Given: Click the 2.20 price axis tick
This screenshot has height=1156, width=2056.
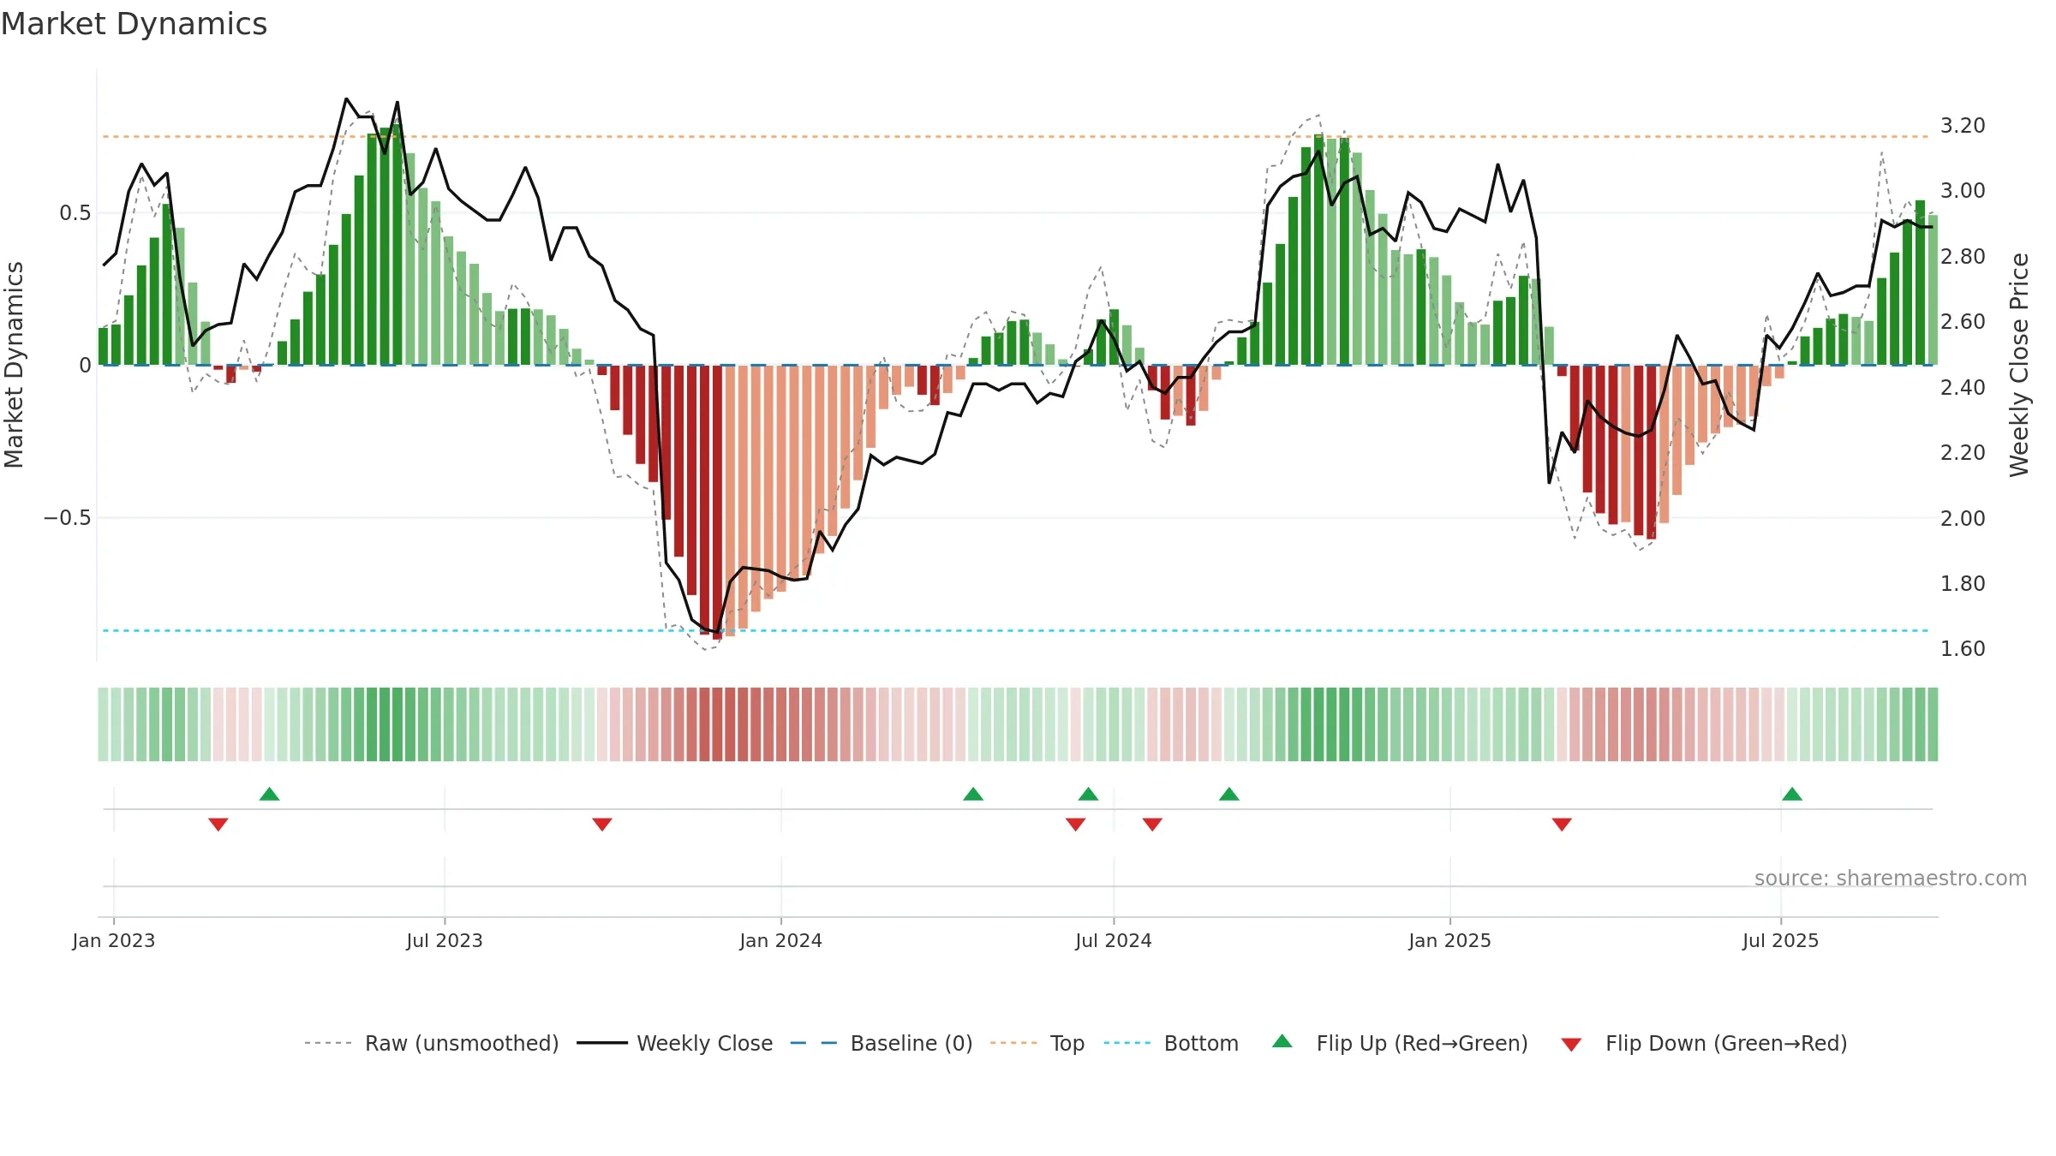Looking at the screenshot, I should 1963,453.
